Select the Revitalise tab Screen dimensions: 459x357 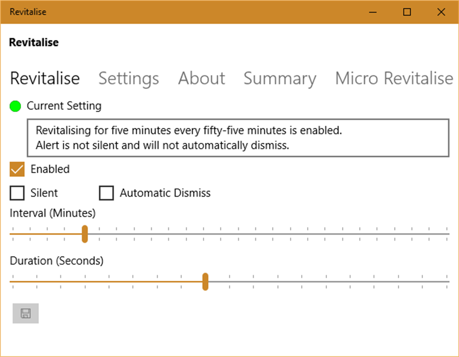(45, 78)
